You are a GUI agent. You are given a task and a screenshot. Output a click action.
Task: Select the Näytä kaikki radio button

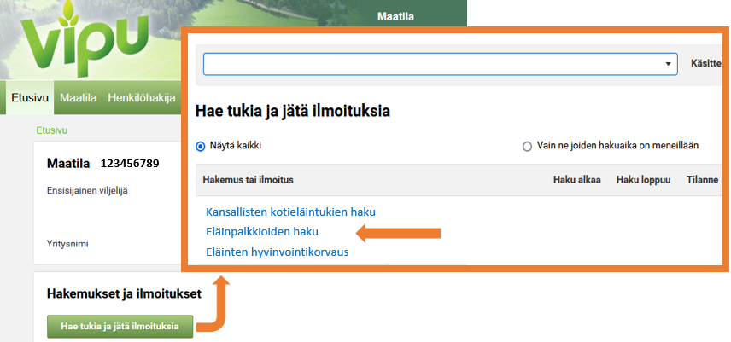pos(201,146)
